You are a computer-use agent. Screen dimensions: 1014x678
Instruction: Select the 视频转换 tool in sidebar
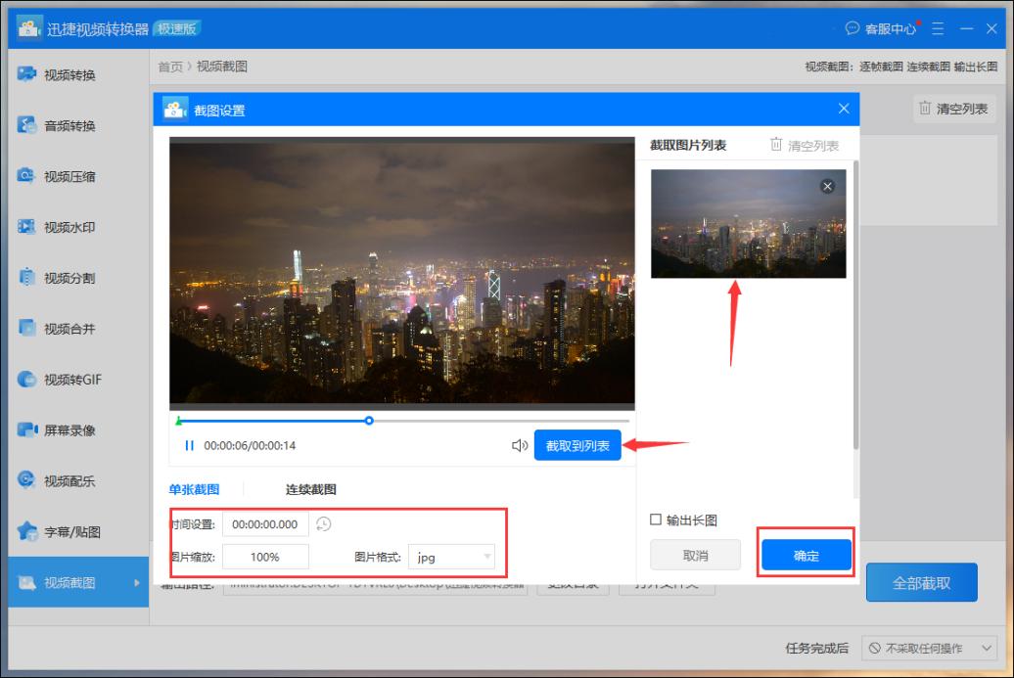click(x=59, y=73)
